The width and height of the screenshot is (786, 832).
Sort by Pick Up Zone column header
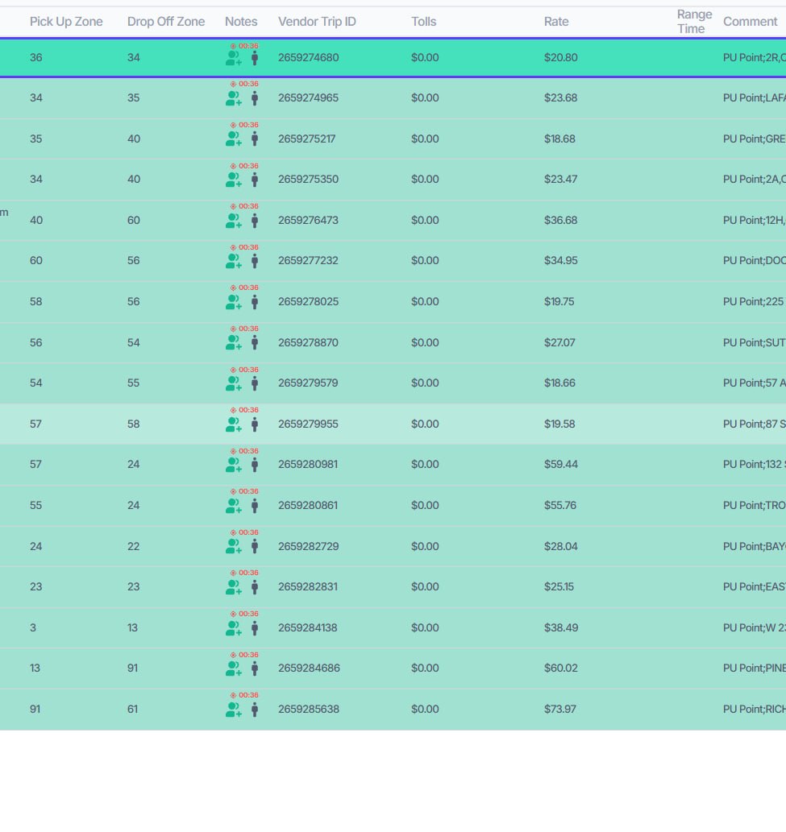click(66, 22)
